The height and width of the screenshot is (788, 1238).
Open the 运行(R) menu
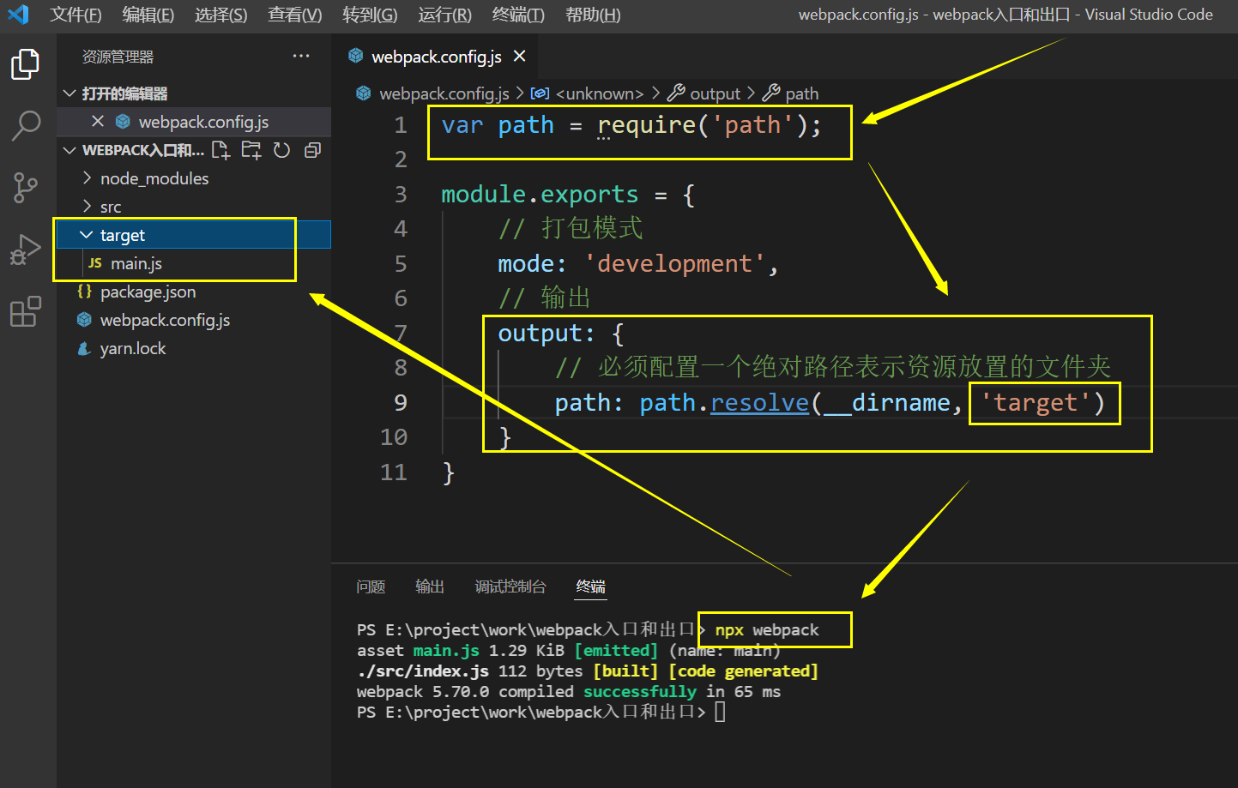pyautogui.click(x=445, y=15)
